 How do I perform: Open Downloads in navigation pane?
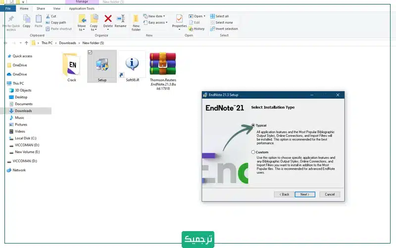tap(20, 111)
